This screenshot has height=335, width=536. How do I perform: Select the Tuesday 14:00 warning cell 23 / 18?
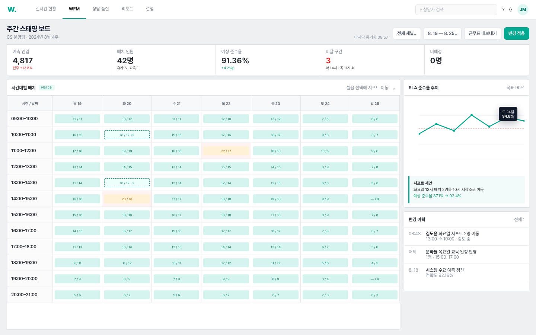(127, 199)
